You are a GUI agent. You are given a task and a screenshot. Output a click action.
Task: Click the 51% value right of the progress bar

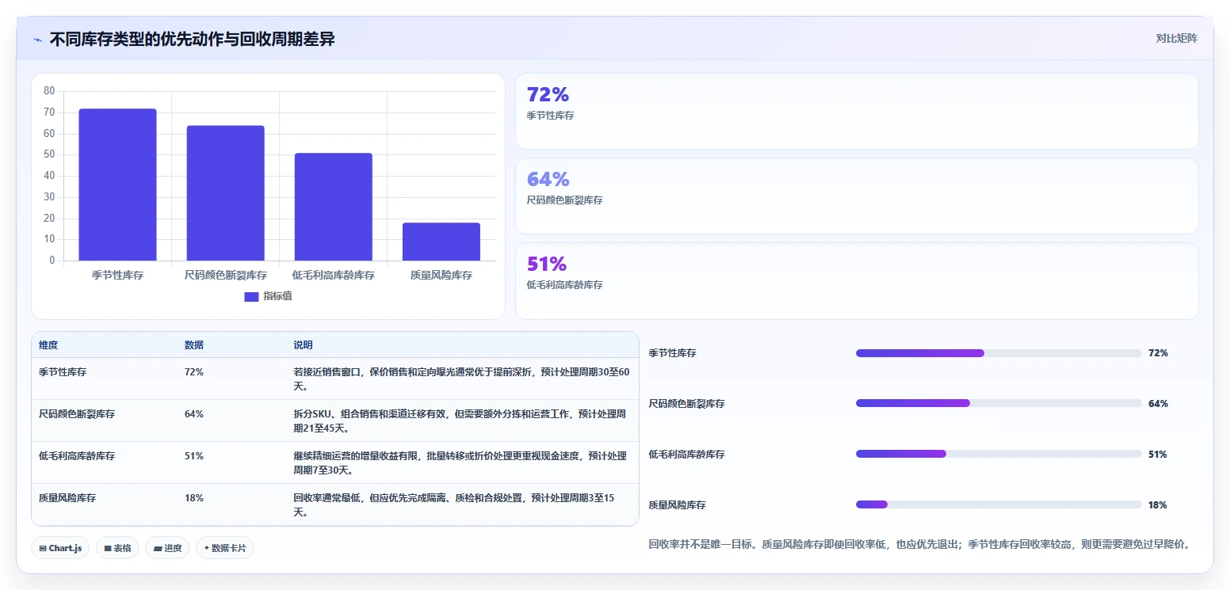[x=1158, y=455]
